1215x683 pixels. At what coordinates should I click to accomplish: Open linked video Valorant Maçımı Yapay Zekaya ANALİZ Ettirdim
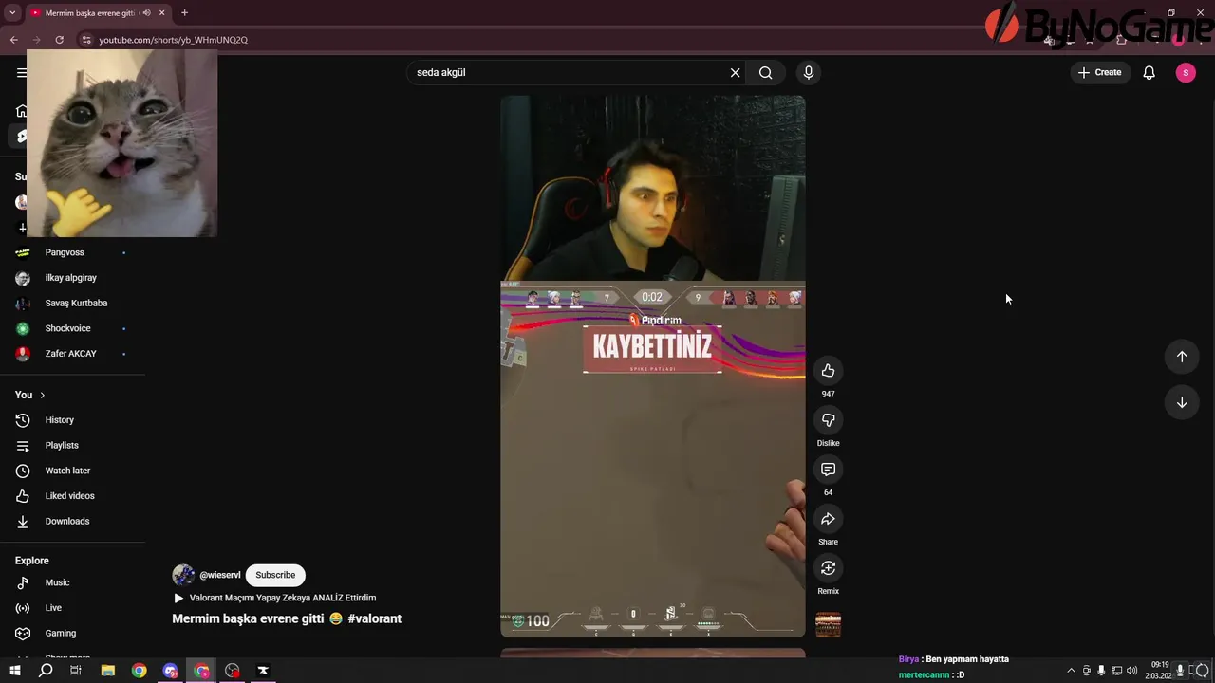[275, 598]
